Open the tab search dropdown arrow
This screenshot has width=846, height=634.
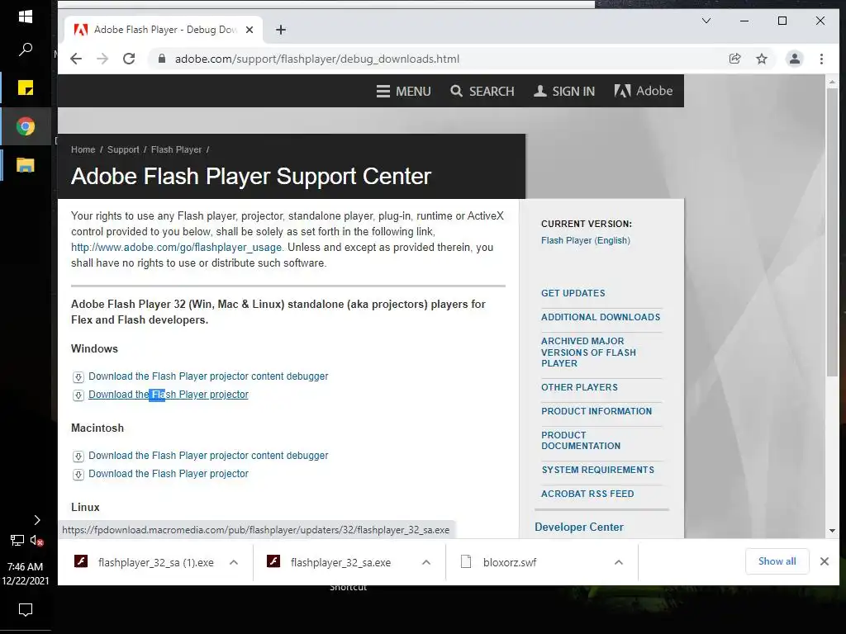pyautogui.click(x=706, y=21)
